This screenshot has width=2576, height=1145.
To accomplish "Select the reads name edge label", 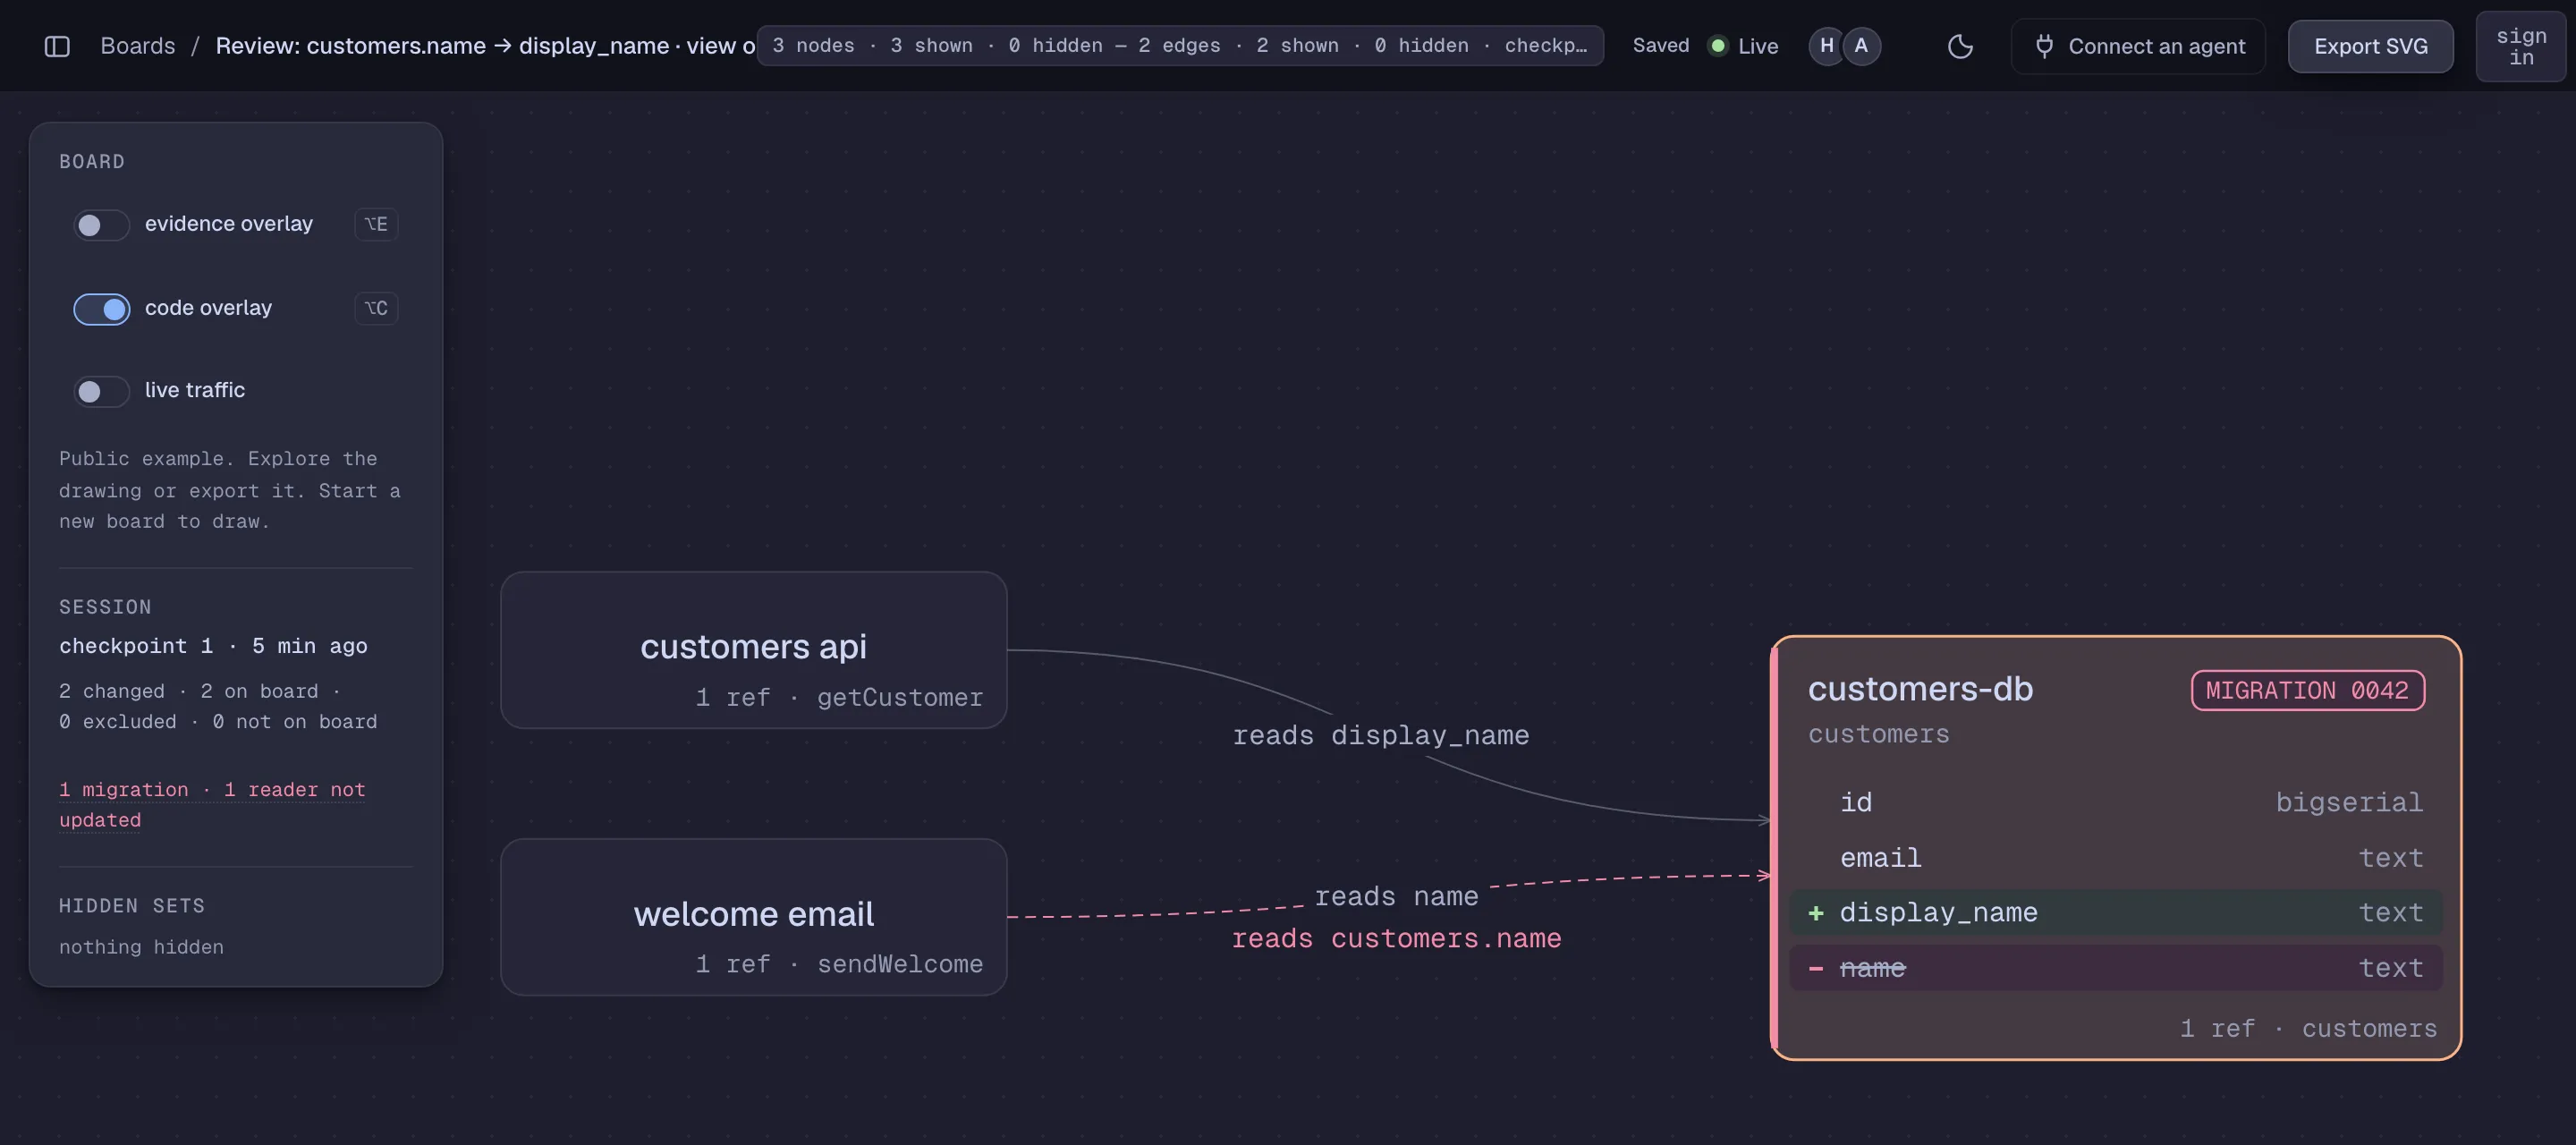I will pyautogui.click(x=1396, y=897).
